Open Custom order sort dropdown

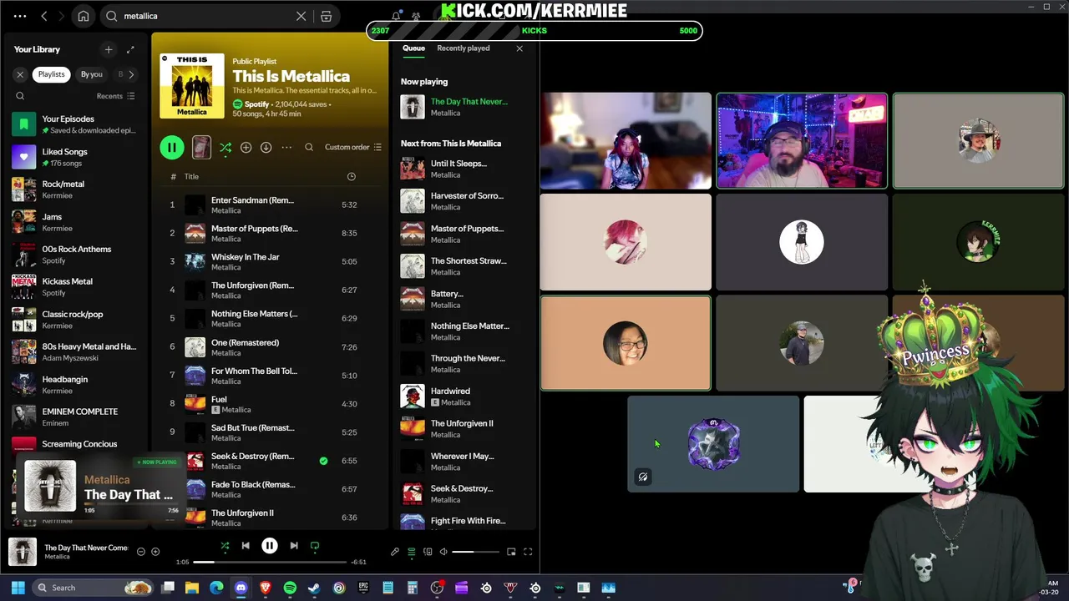click(353, 147)
